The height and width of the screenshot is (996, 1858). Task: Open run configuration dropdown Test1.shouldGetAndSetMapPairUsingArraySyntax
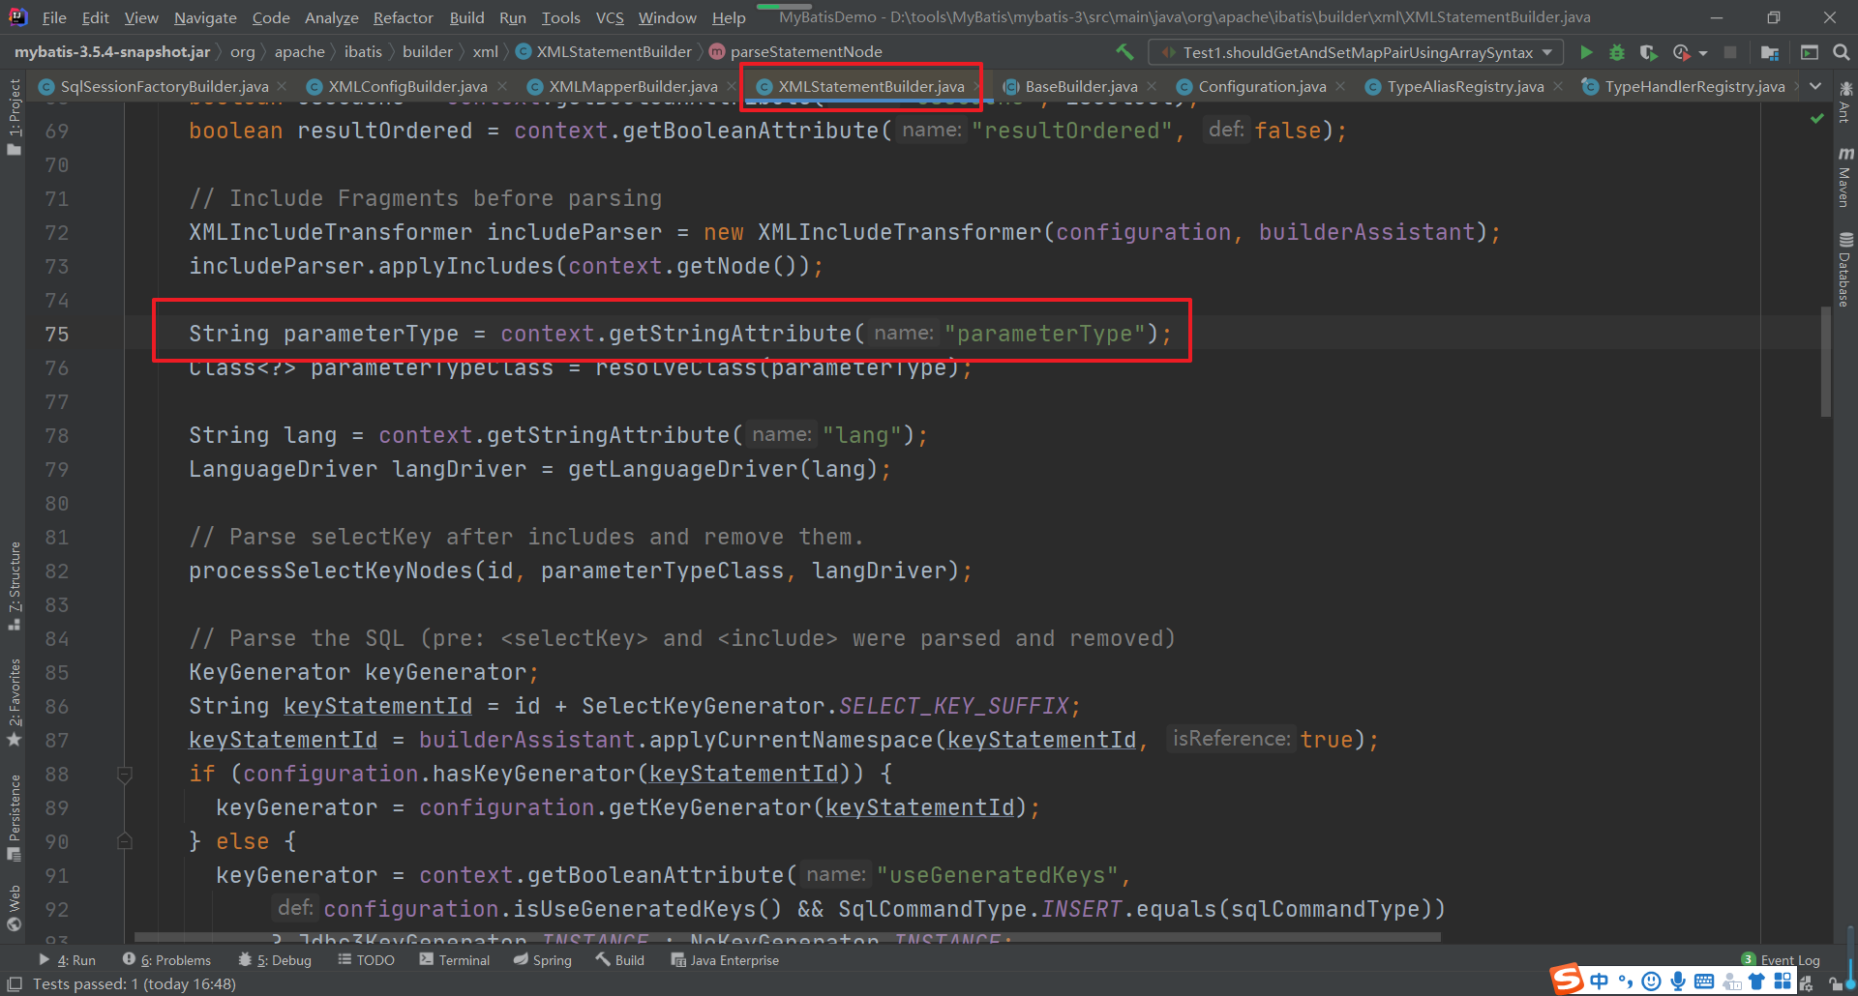pyautogui.click(x=1356, y=52)
